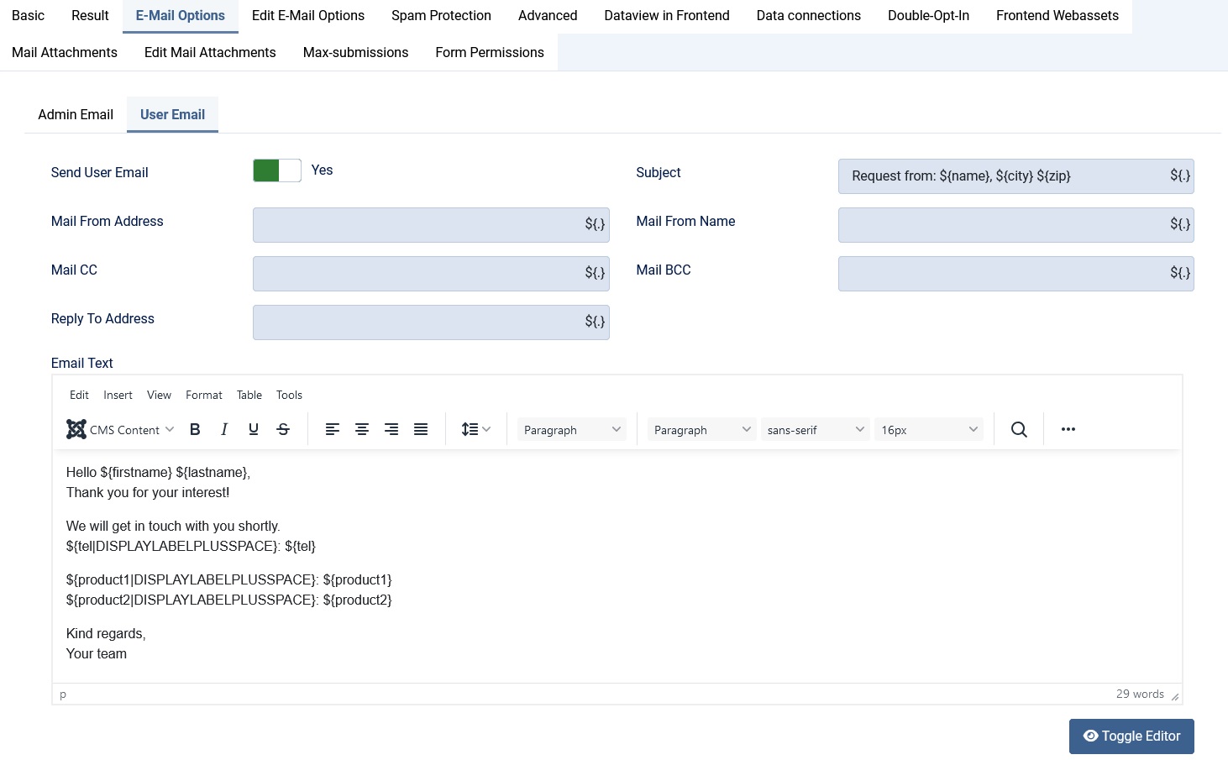Apply italic formatting
1228x760 pixels.
[223, 429]
